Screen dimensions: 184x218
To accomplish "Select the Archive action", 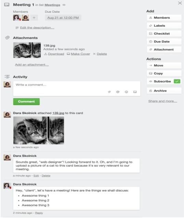I will (x=164, y=91).
